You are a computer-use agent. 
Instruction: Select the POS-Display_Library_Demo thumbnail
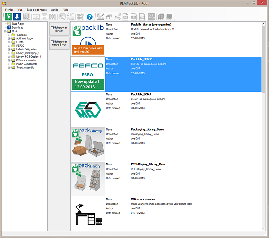(88, 179)
